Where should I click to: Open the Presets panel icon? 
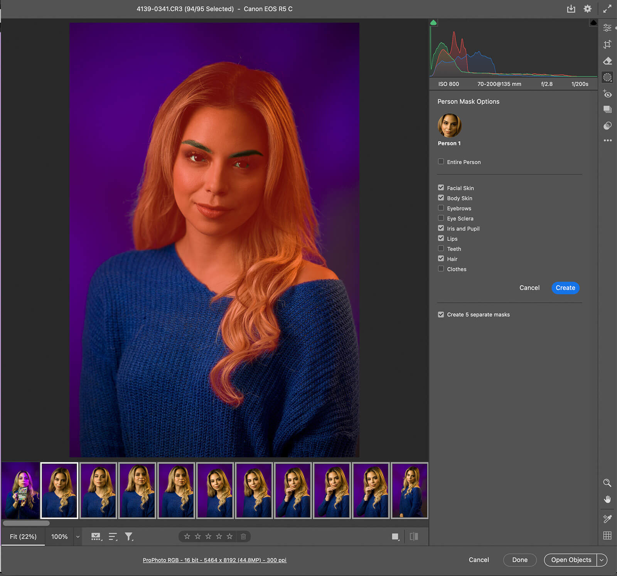(607, 126)
